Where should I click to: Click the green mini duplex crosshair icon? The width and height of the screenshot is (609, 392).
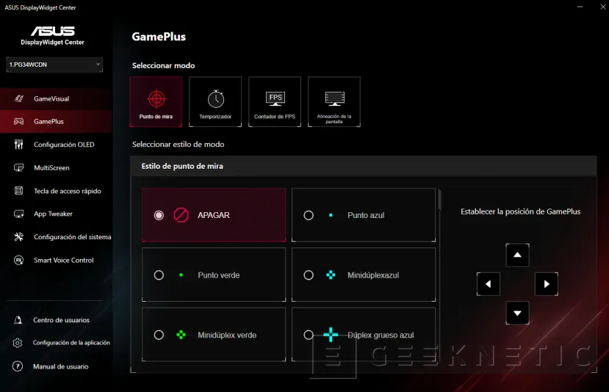click(x=181, y=335)
